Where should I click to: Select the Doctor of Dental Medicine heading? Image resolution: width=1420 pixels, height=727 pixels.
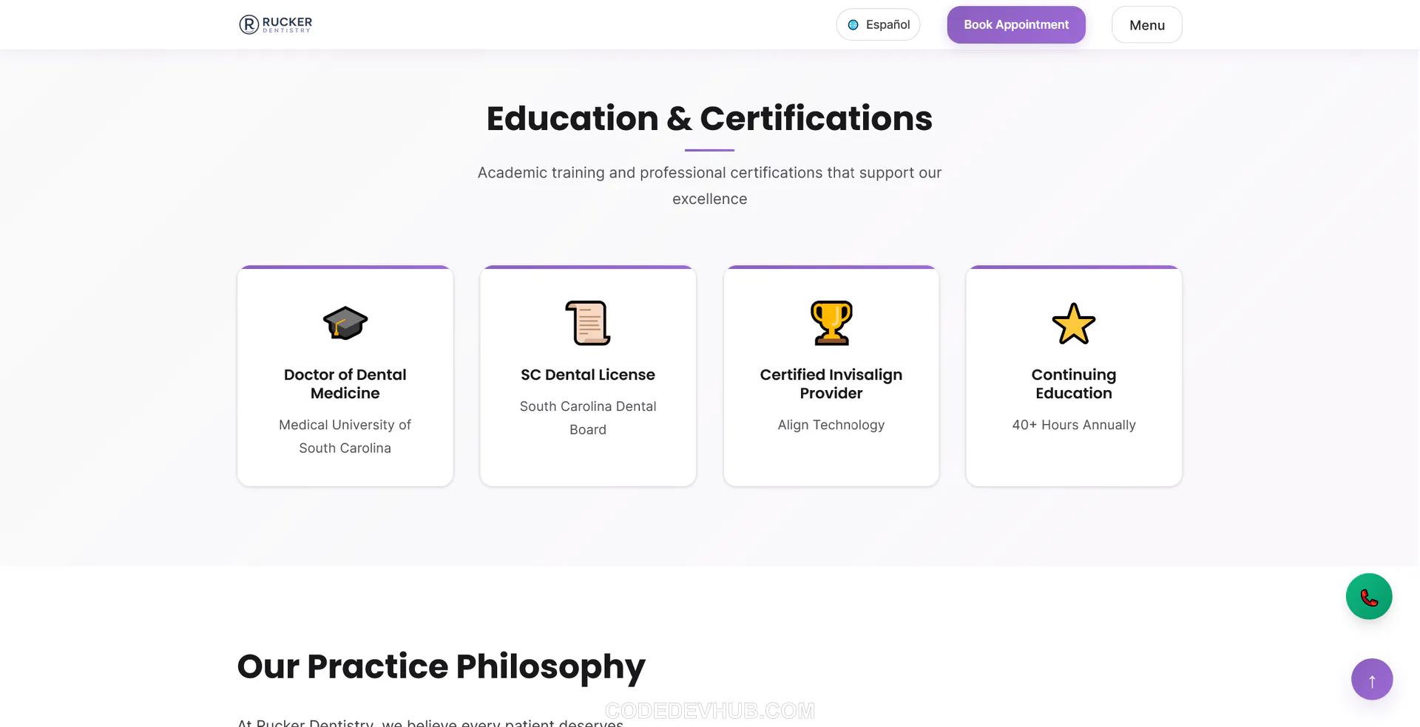pyautogui.click(x=345, y=383)
